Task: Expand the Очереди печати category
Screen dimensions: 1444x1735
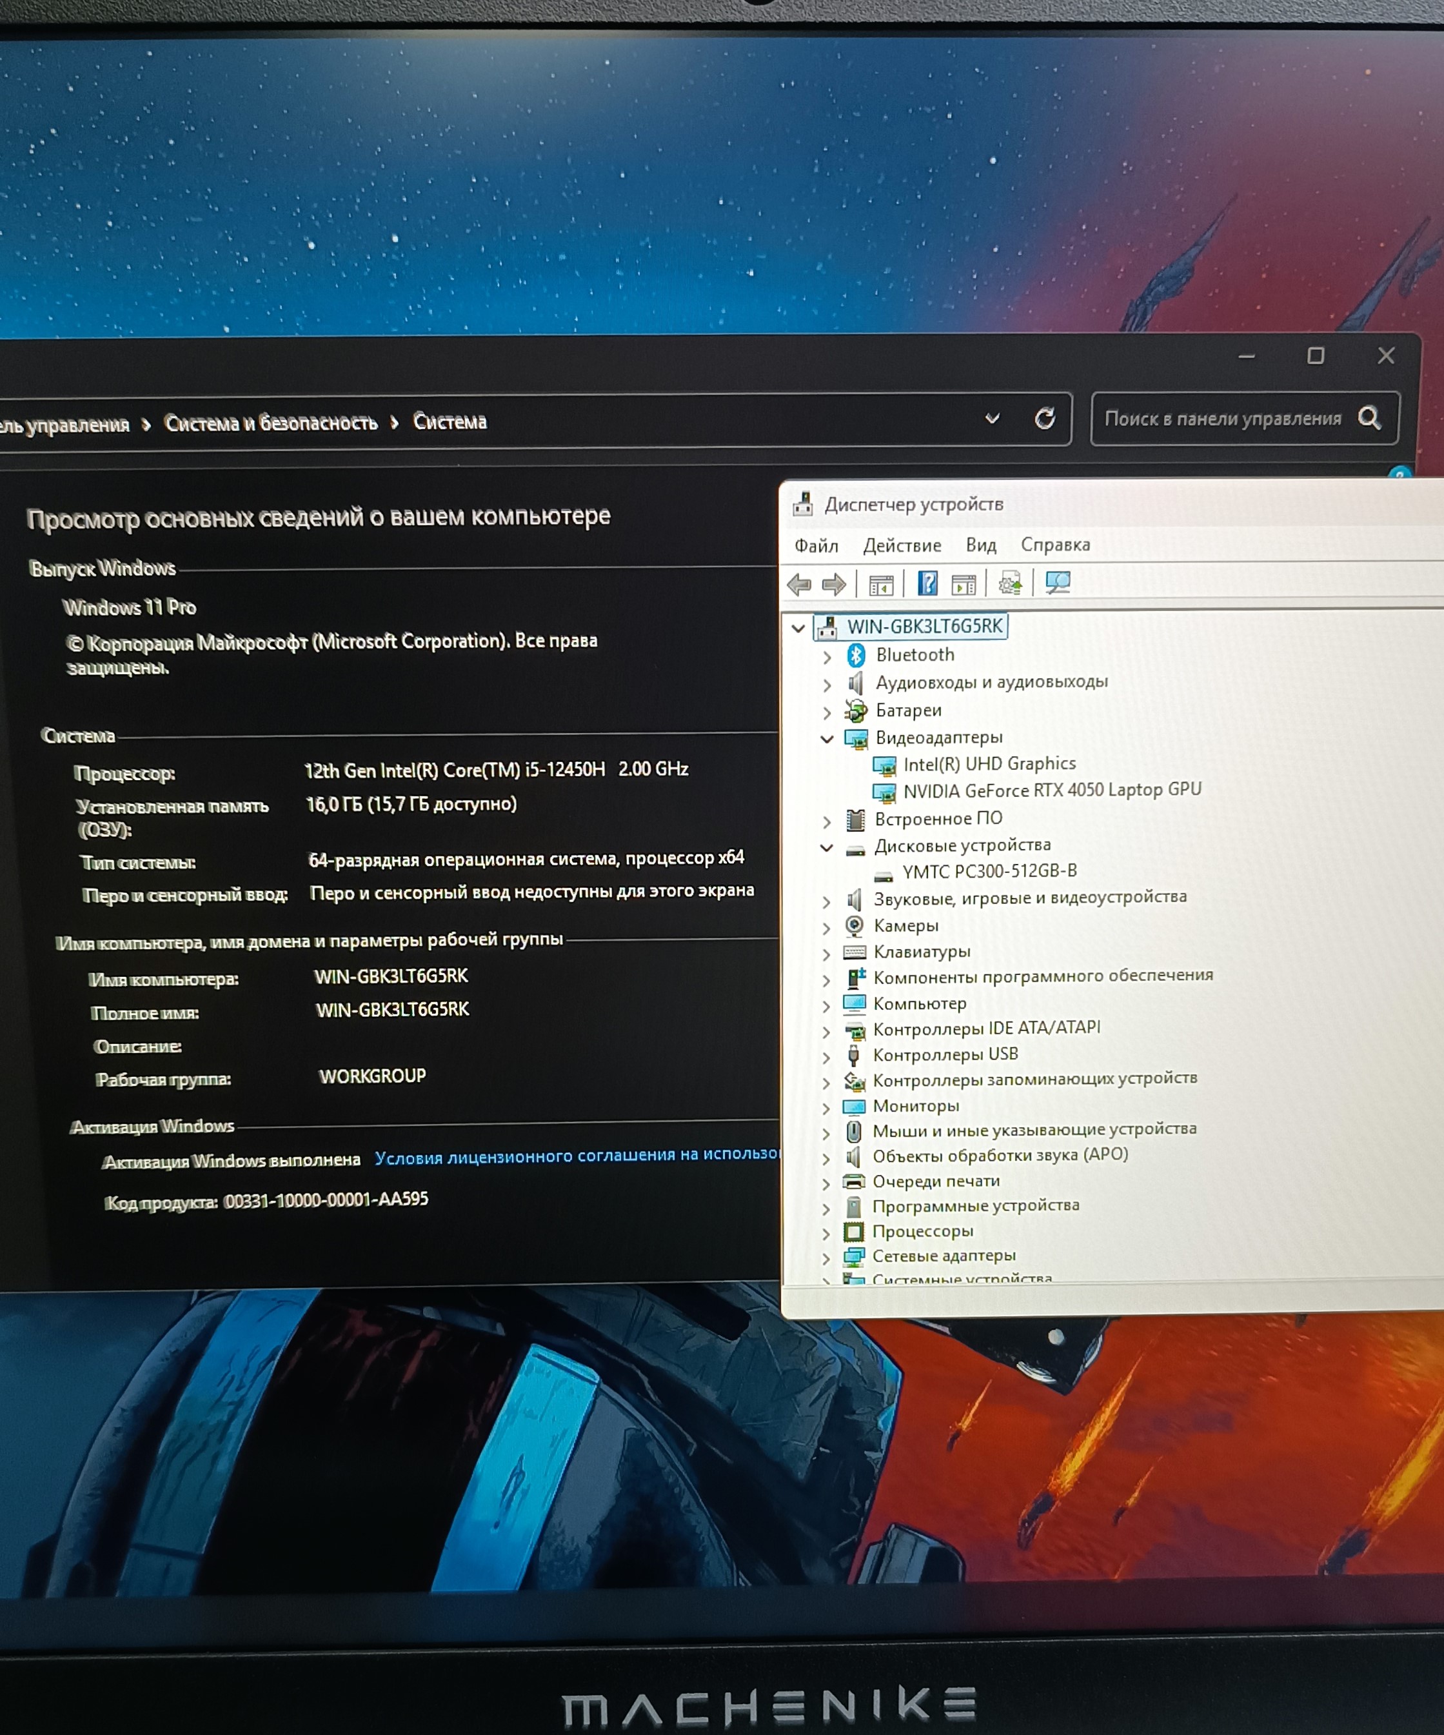Action: 826,1183
